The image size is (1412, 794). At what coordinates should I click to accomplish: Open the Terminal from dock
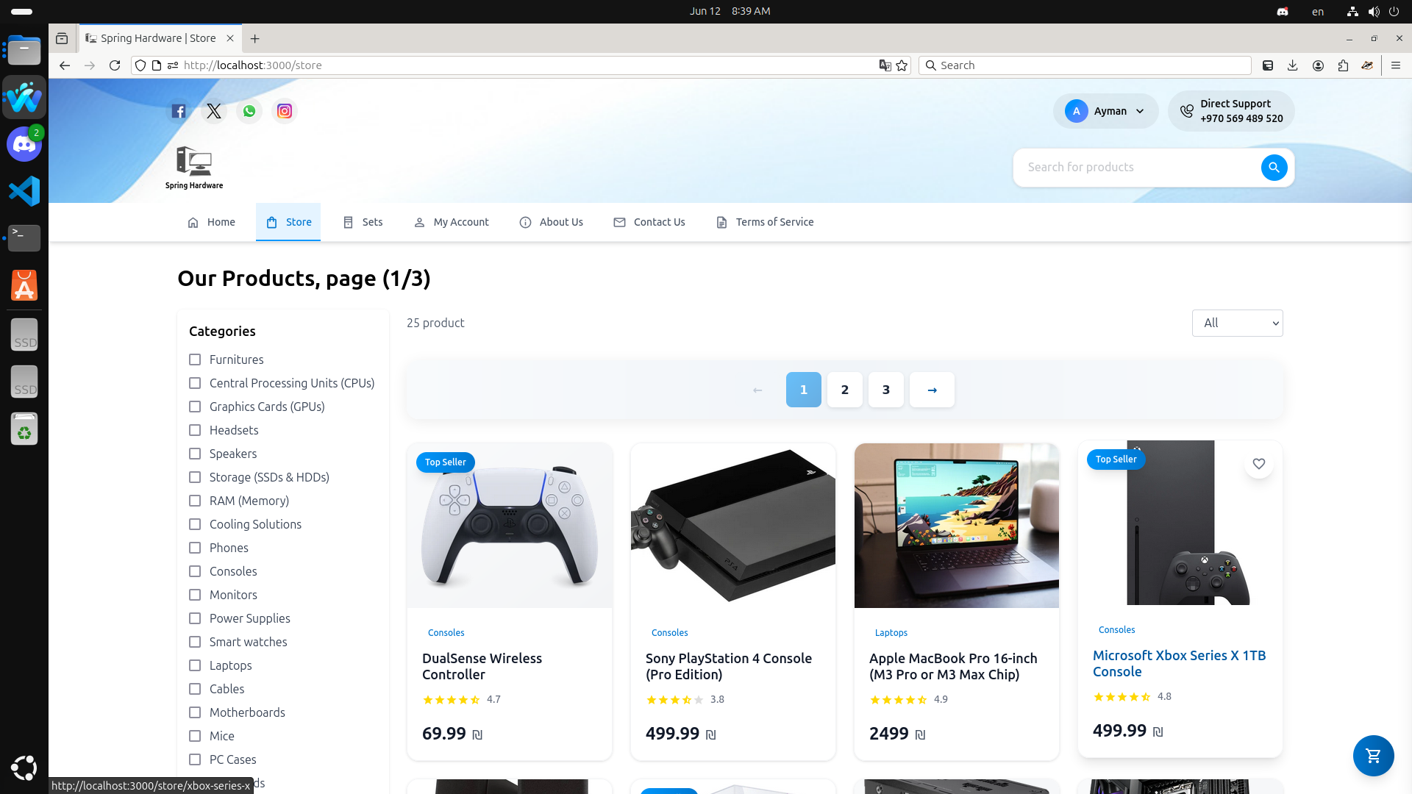pyautogui.click(x=24, y=238)
